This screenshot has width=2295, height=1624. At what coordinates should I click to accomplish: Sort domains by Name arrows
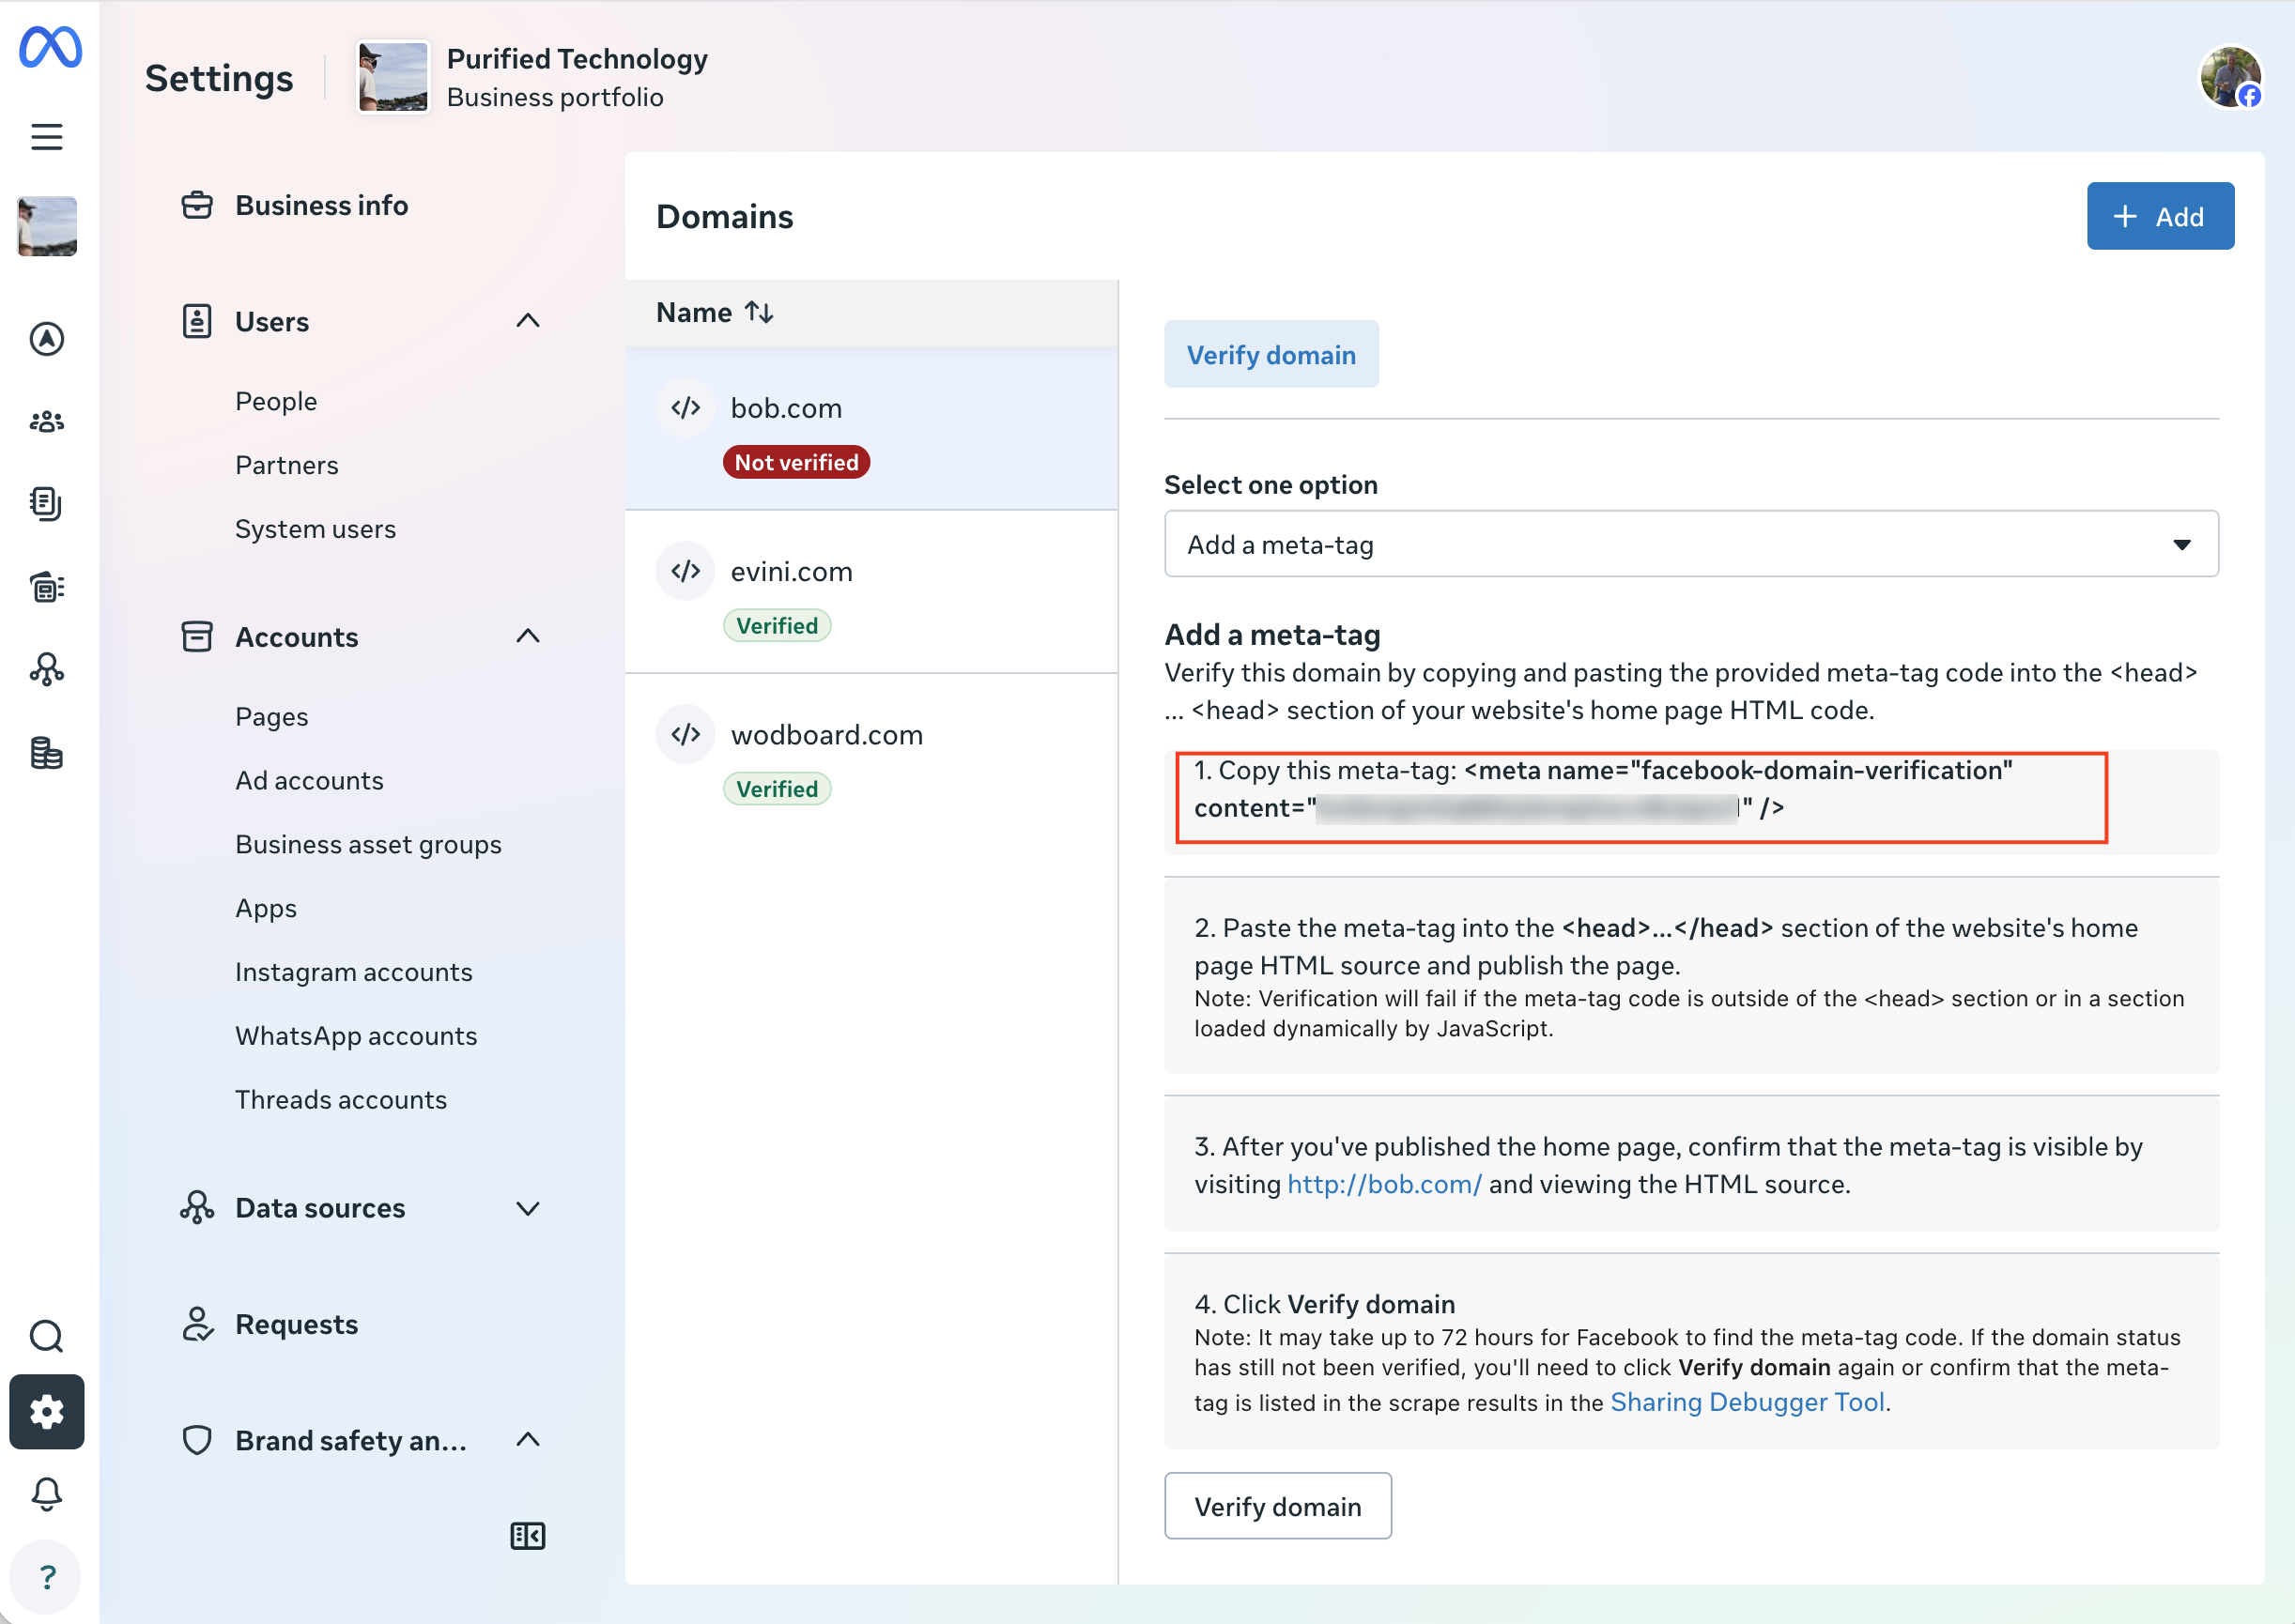[760, 313]
